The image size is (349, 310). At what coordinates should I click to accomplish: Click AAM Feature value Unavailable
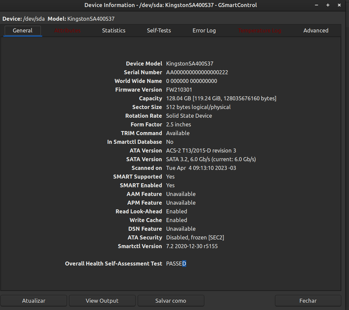click(181, 194)
